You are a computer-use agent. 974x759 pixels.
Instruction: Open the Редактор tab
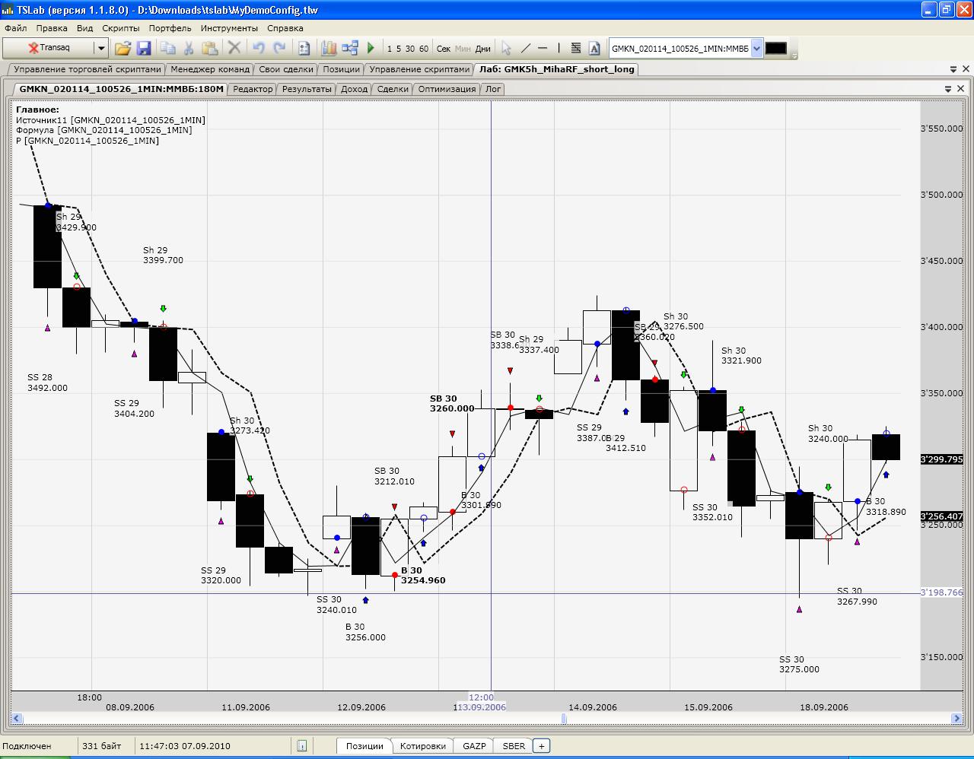pos(253,89)
